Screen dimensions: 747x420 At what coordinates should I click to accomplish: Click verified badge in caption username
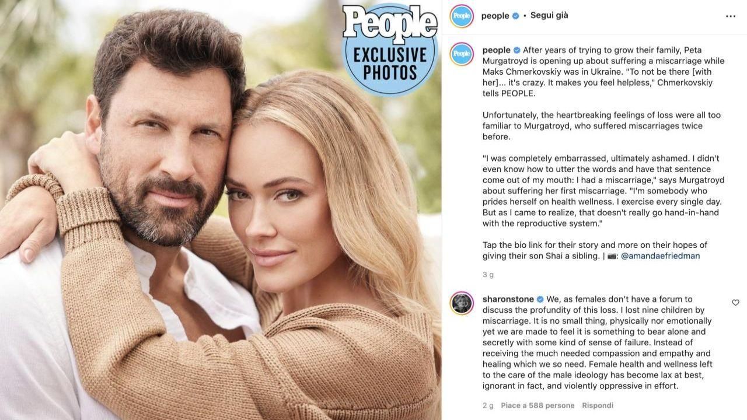point(517,50)
